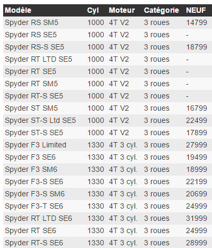Click the 31999 new price cell
The image size is (212, 248).
197,218
